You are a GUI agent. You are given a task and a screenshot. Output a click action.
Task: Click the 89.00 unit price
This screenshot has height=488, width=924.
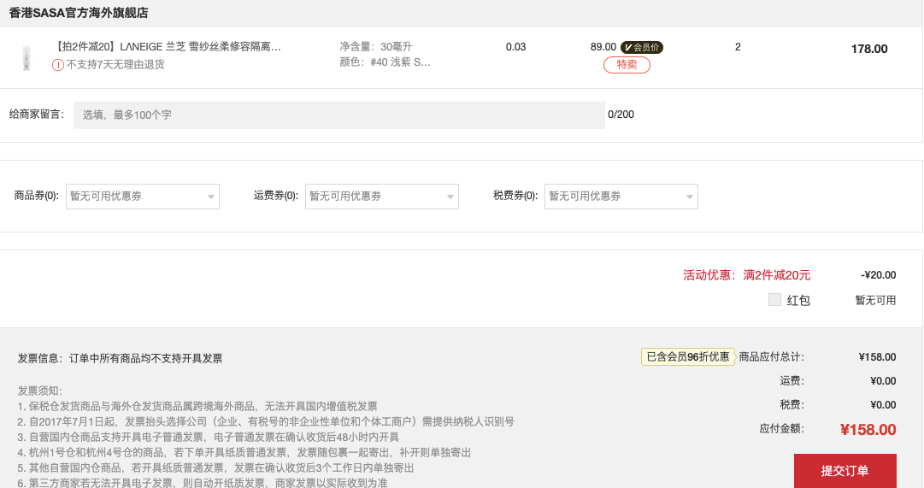[603, 47]
